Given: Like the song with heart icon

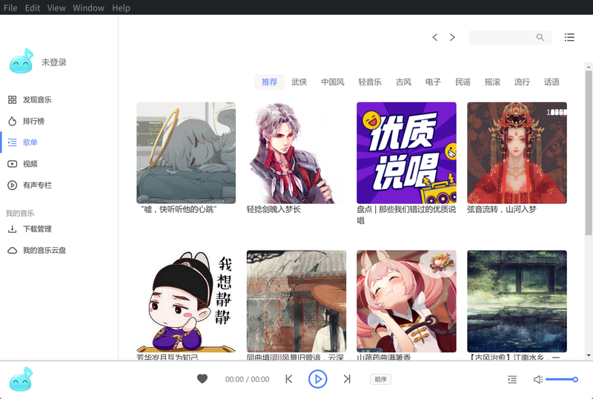Looking at the screenshot, I should (x=202, y=379).
